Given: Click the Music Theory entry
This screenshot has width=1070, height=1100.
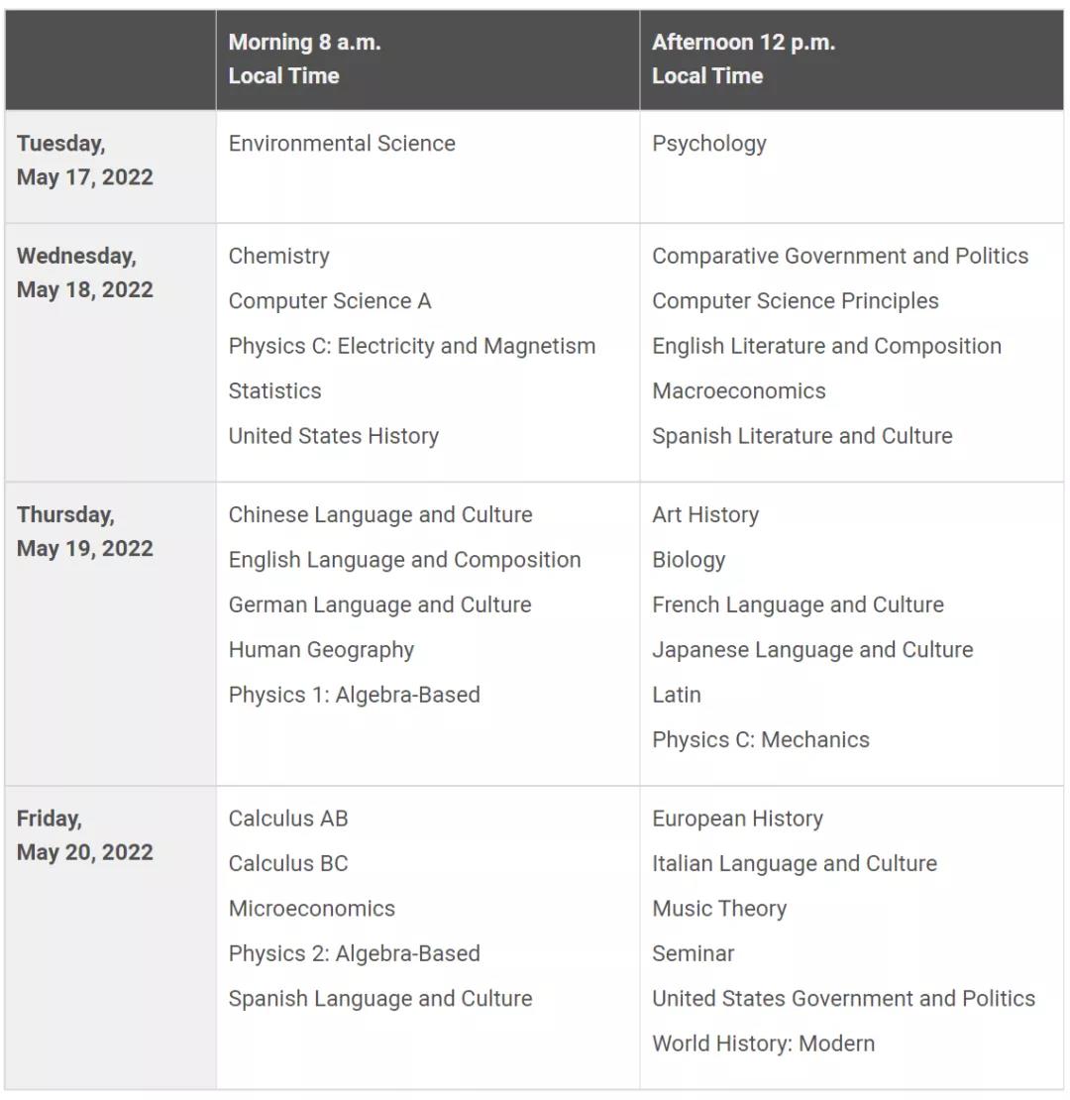Looking at the screenshot, I should click(718, 909).
